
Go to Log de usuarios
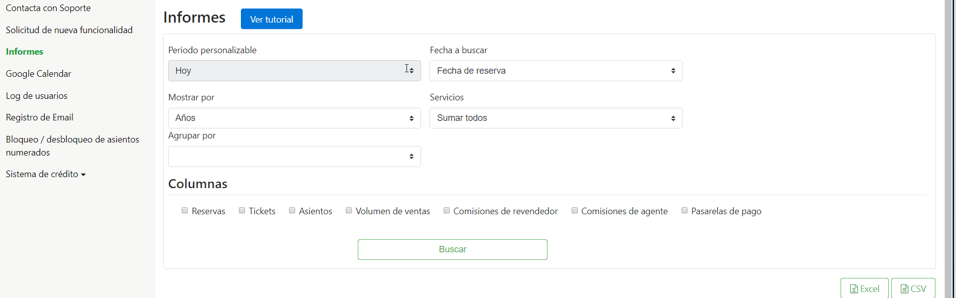click(x=37, y=96)
